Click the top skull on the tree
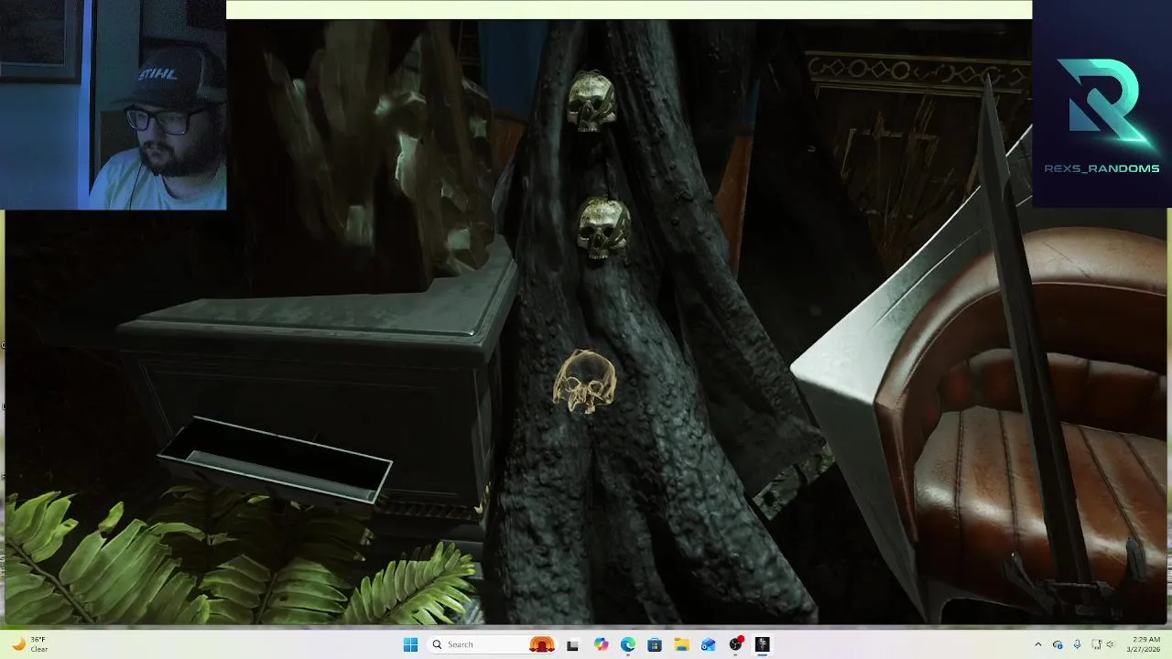The height and width of the screenshot is (659, 1172). [591, 101]
